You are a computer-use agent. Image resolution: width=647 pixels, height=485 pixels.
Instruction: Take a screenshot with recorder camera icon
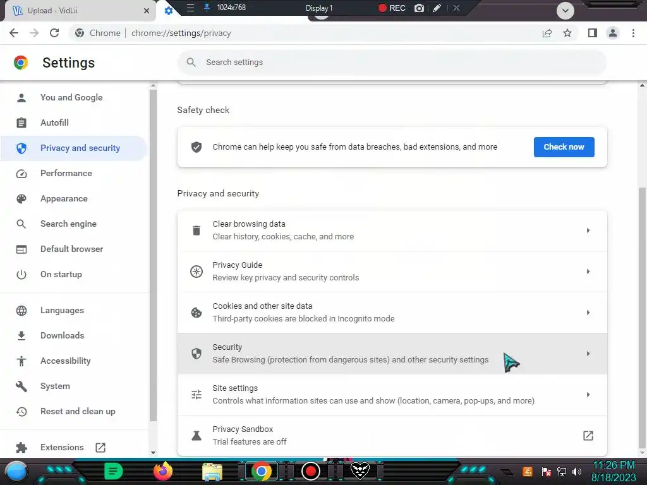[x=420, y=8]
